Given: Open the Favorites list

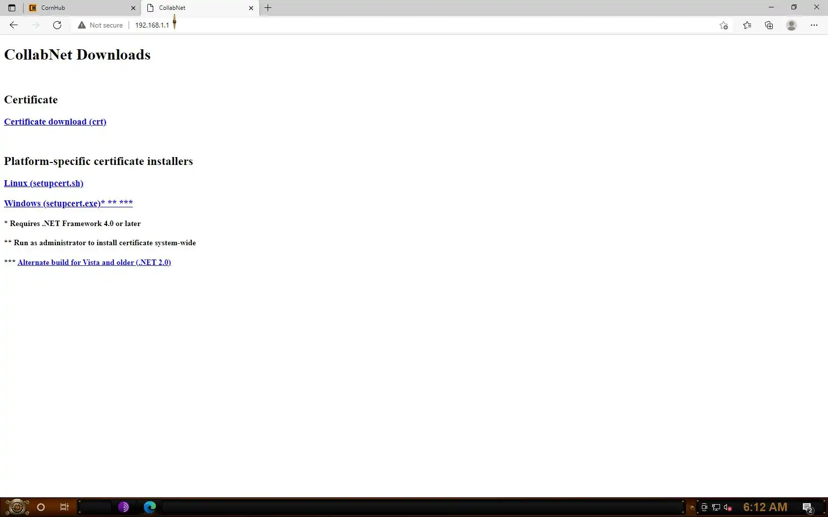Looking at the screenshot, I should (747, 25).
